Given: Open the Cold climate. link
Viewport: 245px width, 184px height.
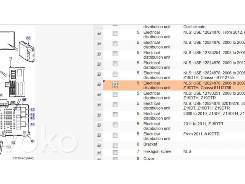Looking at the screenshot, I should [195, 27].
